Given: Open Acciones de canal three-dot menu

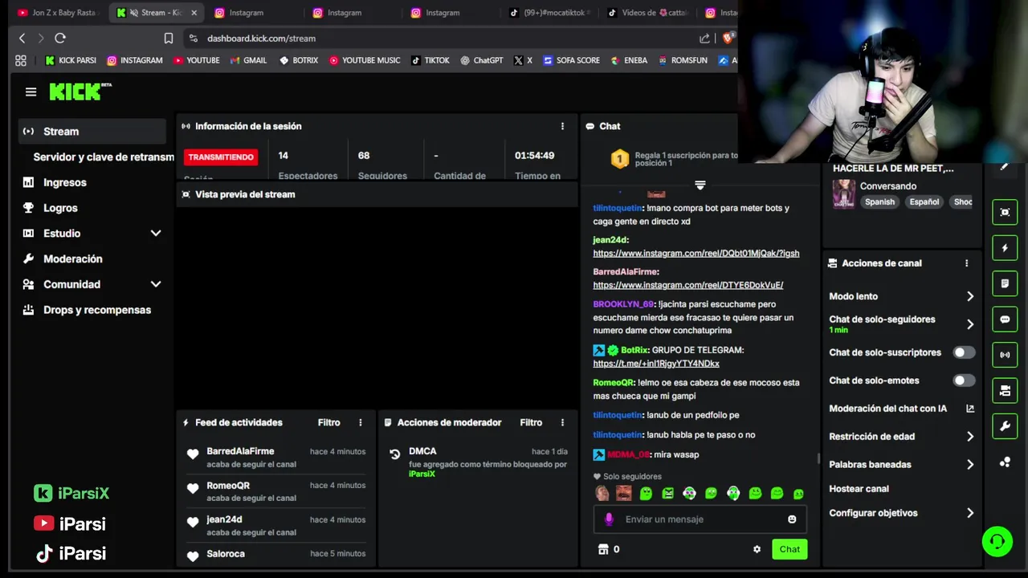Looking at the screenshot, I should click(966, 263).
